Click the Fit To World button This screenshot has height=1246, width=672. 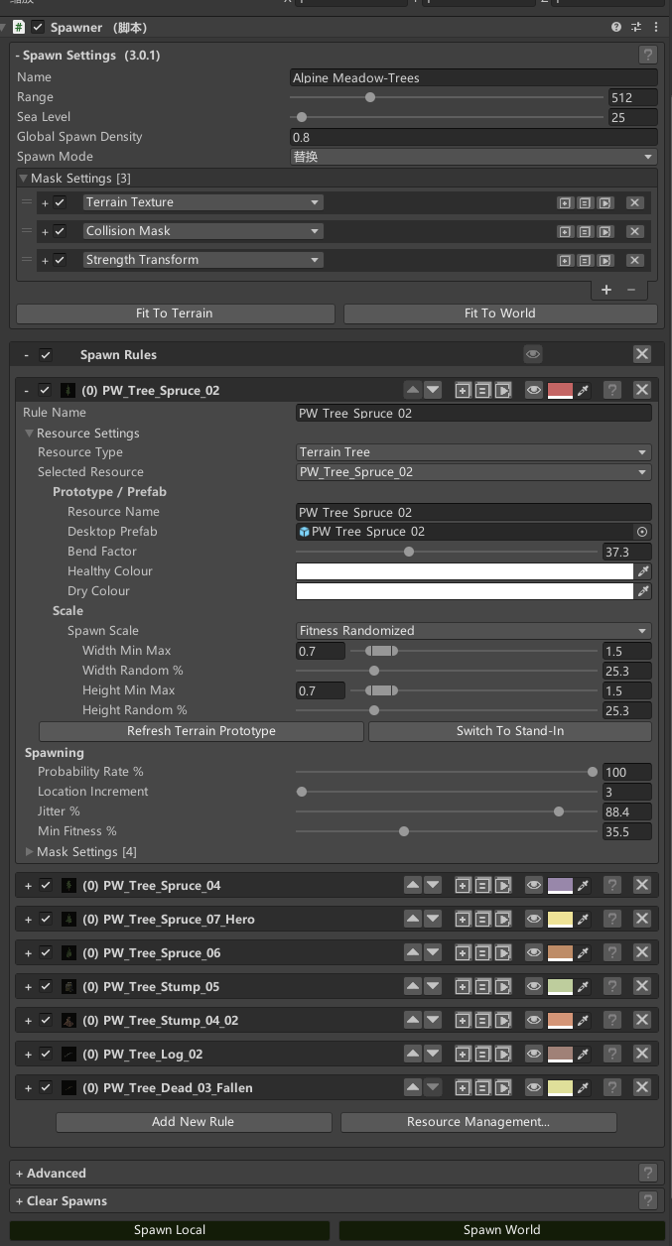[x=500, y=313]
